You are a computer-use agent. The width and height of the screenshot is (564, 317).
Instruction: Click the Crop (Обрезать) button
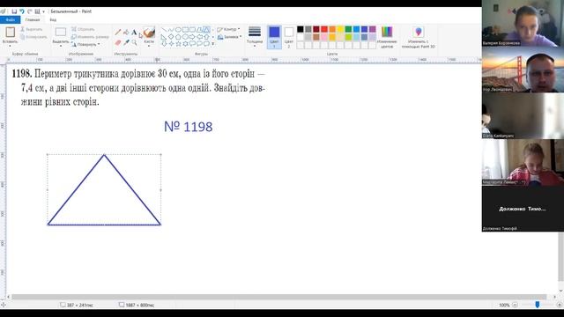83,29
